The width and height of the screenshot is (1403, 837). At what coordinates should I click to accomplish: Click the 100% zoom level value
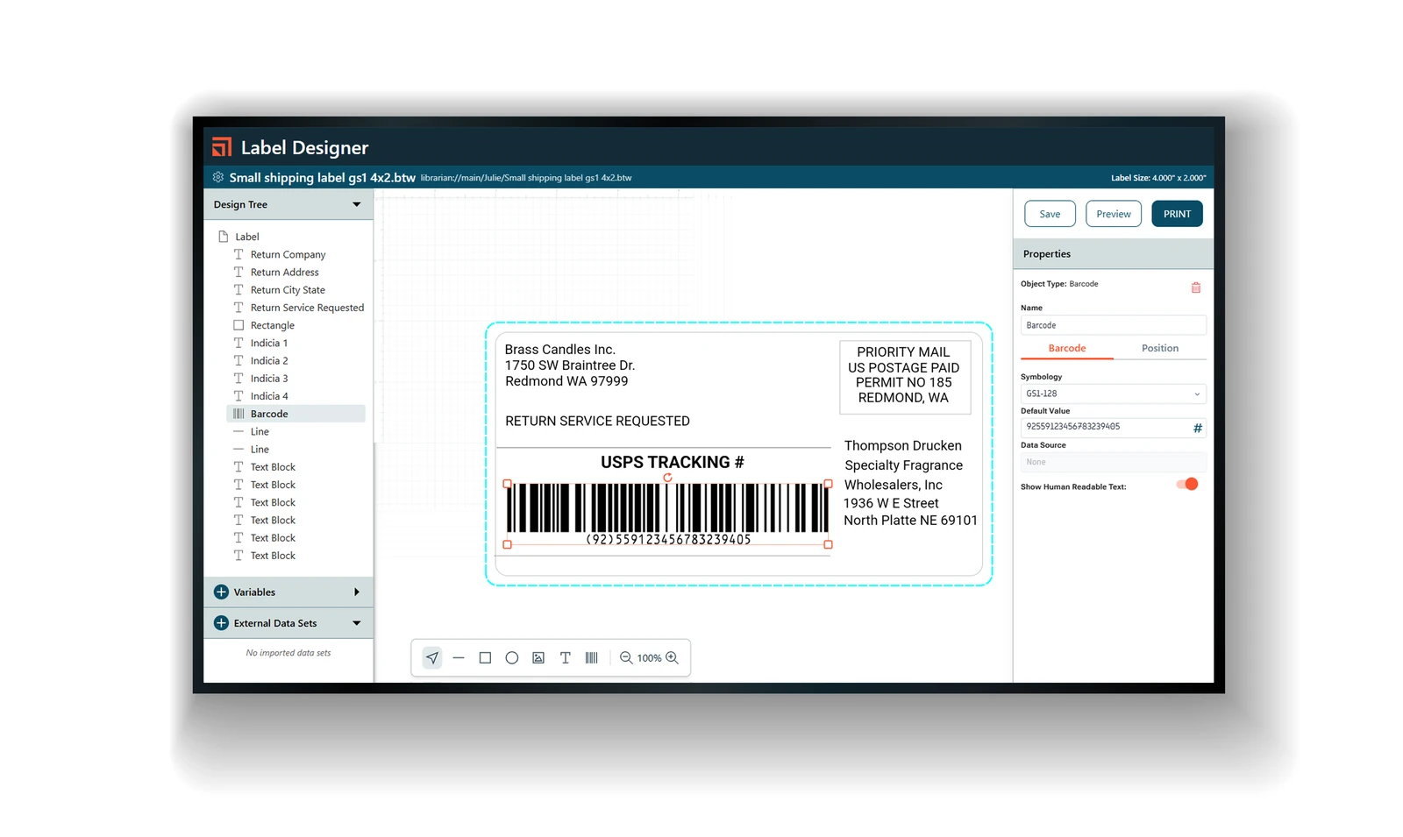(649, 657)
